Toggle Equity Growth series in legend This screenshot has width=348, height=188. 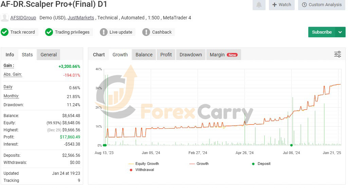[147, 164]
